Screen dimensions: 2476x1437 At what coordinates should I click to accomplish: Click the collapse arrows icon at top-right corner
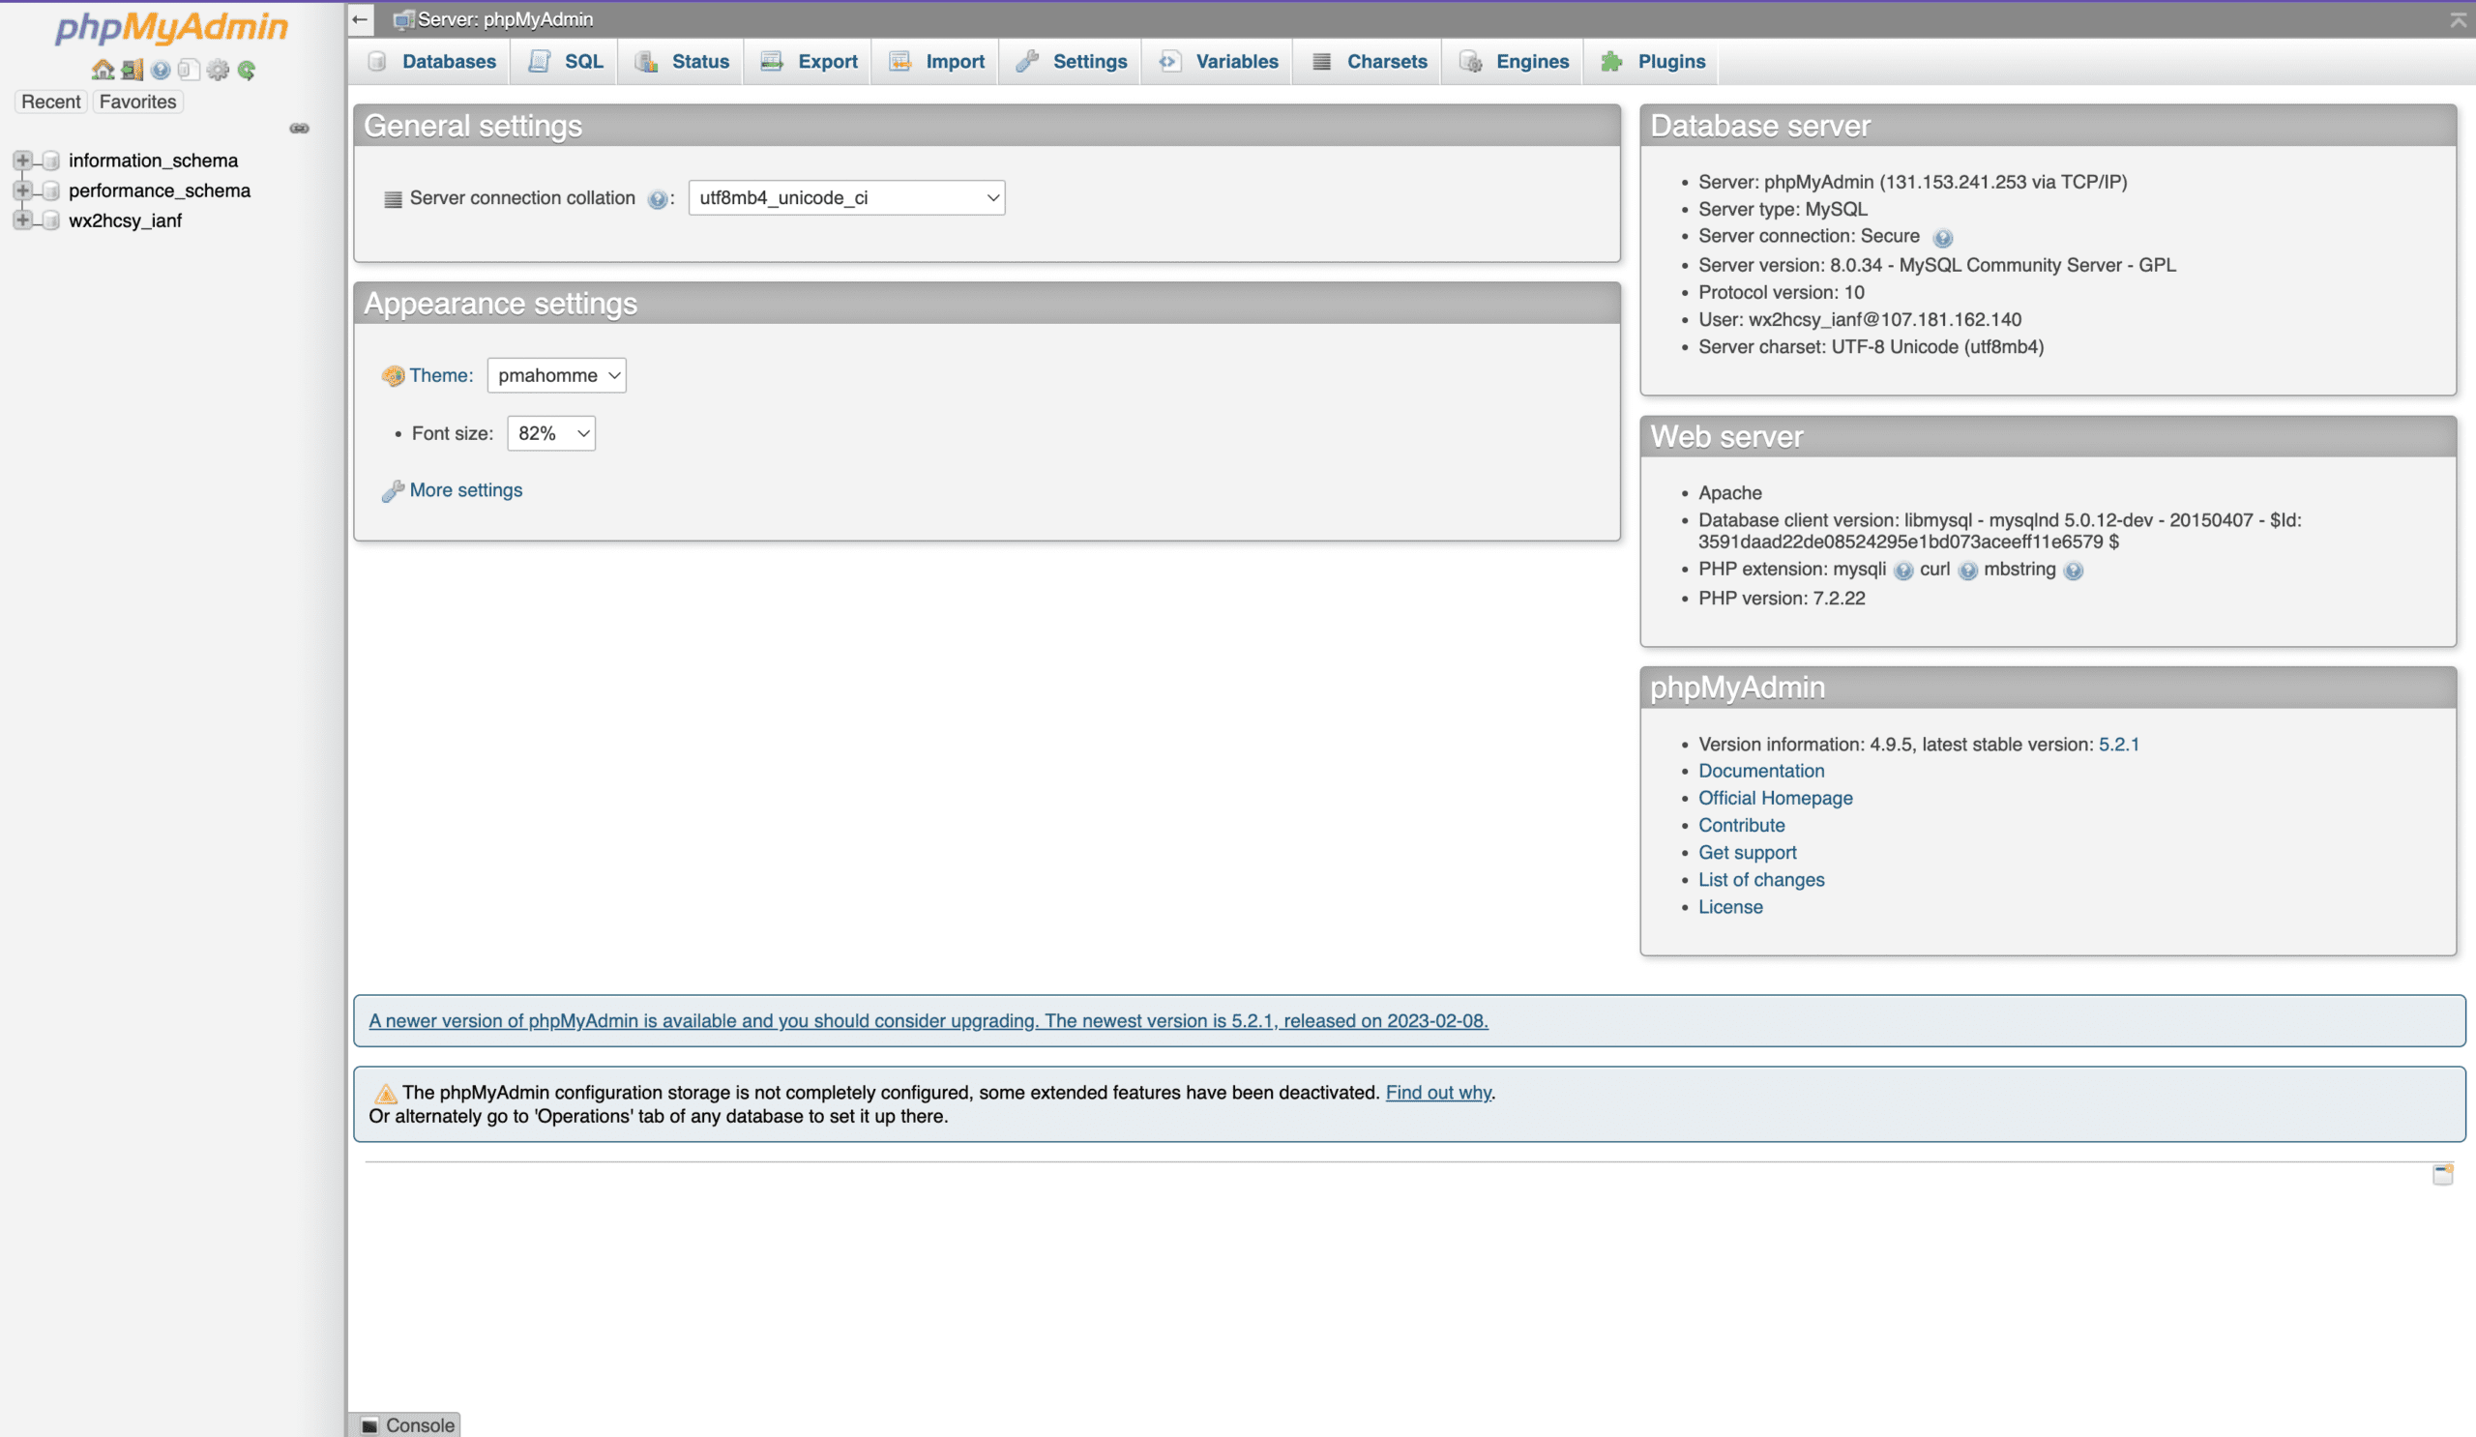click(x=2458, y=18)
